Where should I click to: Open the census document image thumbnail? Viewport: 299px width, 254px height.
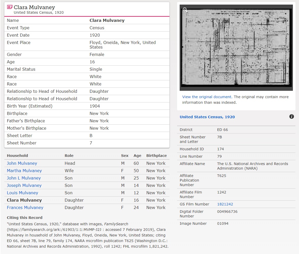(236, 48)
